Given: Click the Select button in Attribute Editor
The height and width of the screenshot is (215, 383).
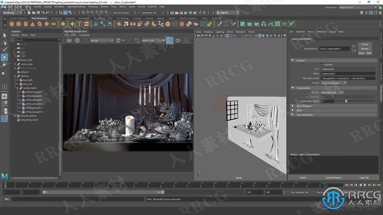Looking at the screenshot, I should [303, 177].
